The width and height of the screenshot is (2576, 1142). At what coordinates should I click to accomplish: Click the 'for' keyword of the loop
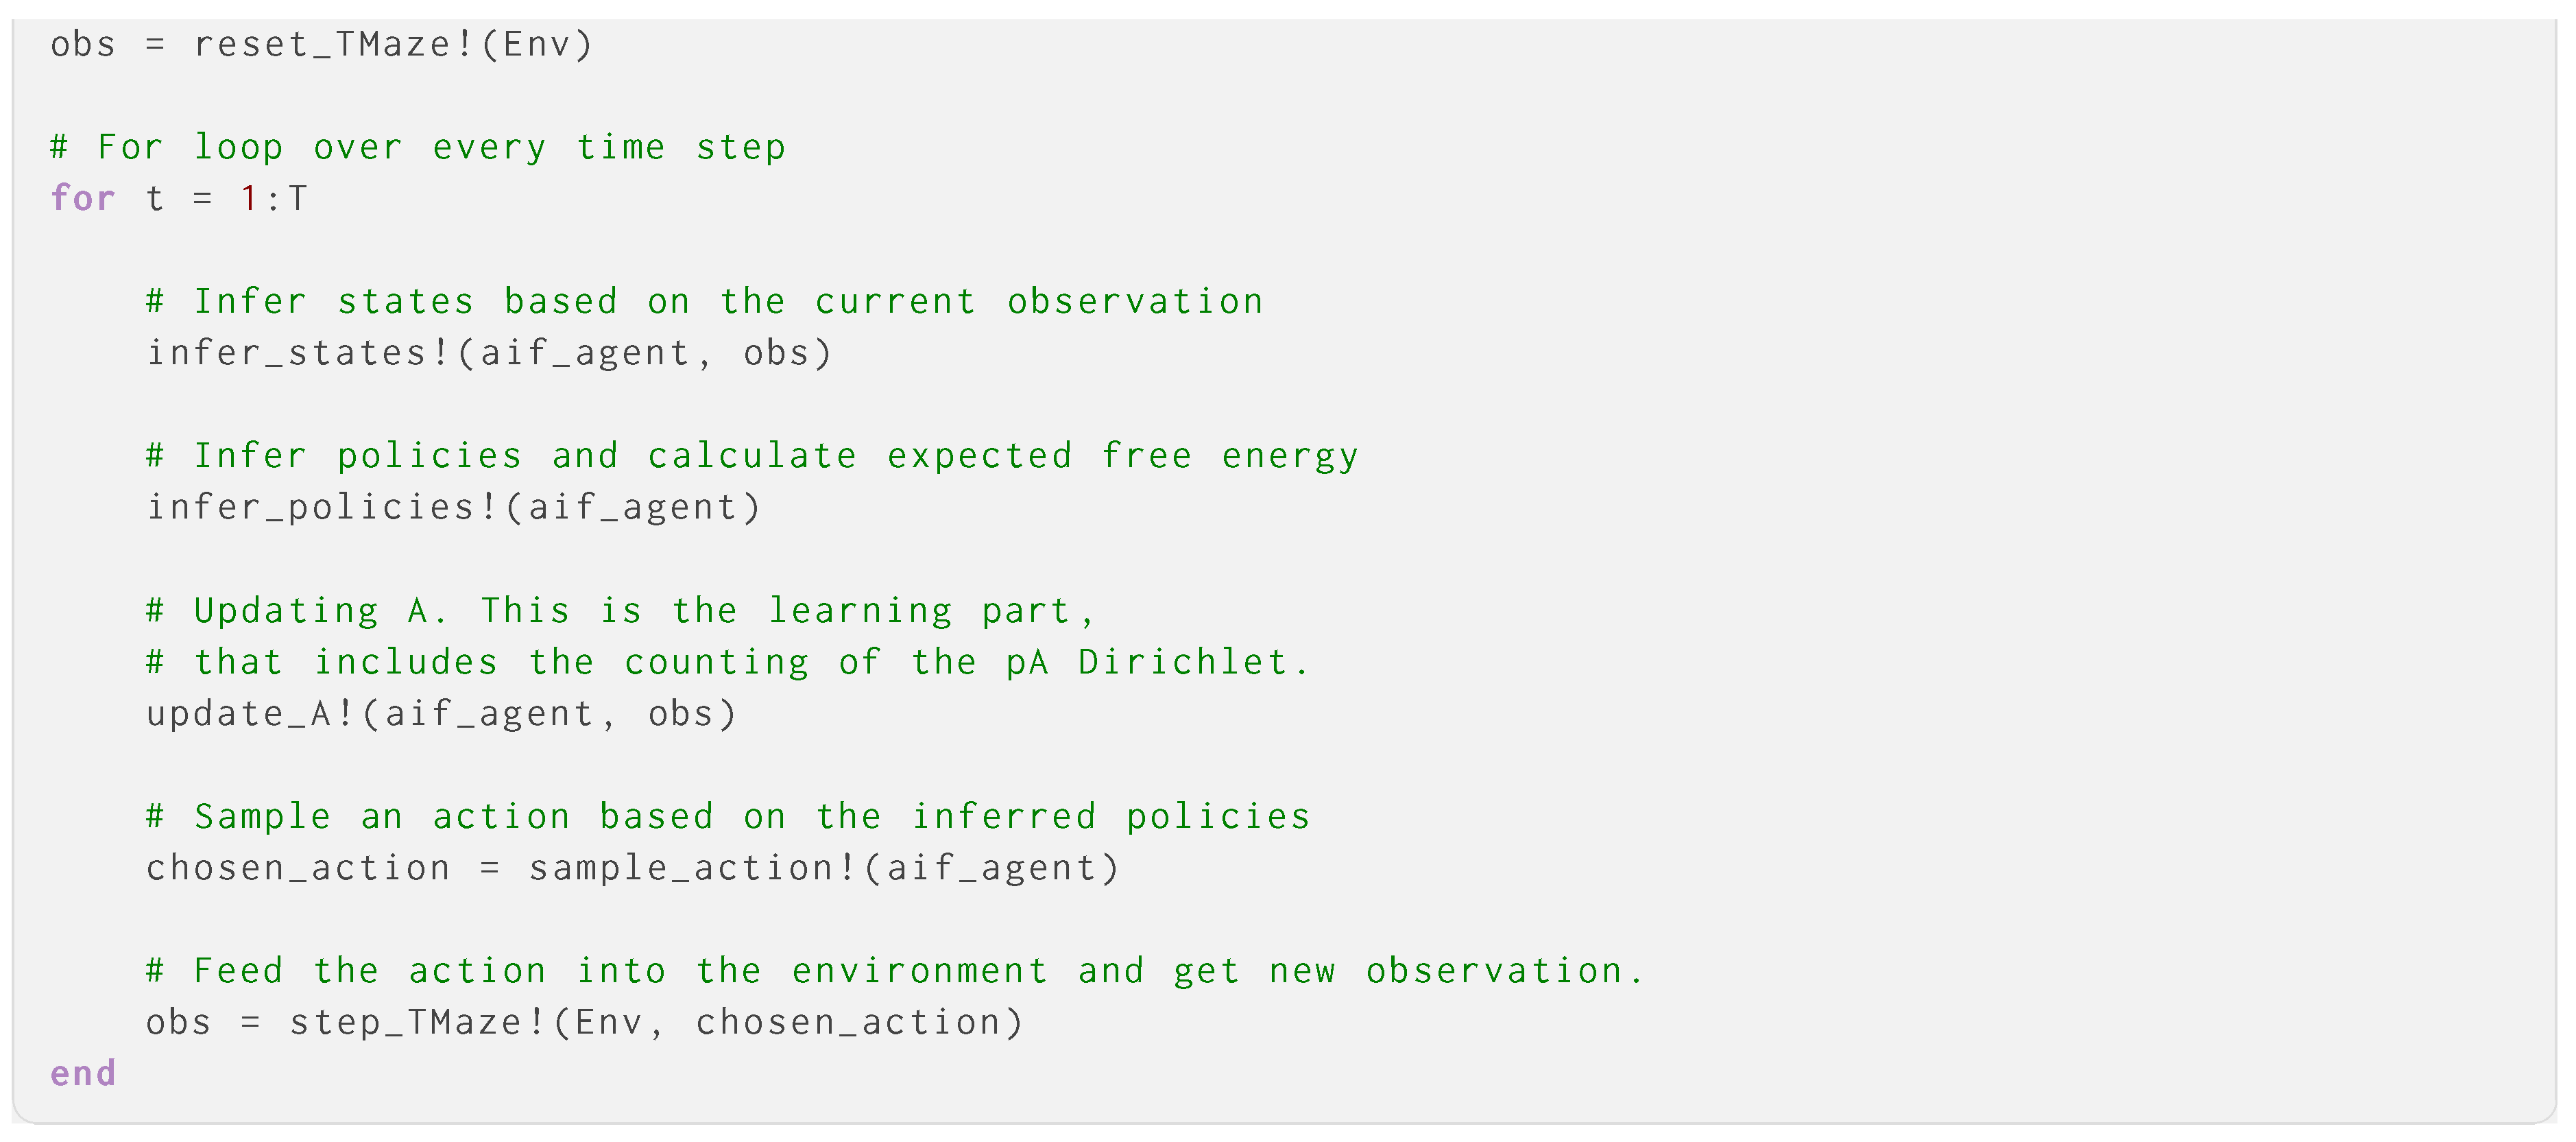[83, 199]
